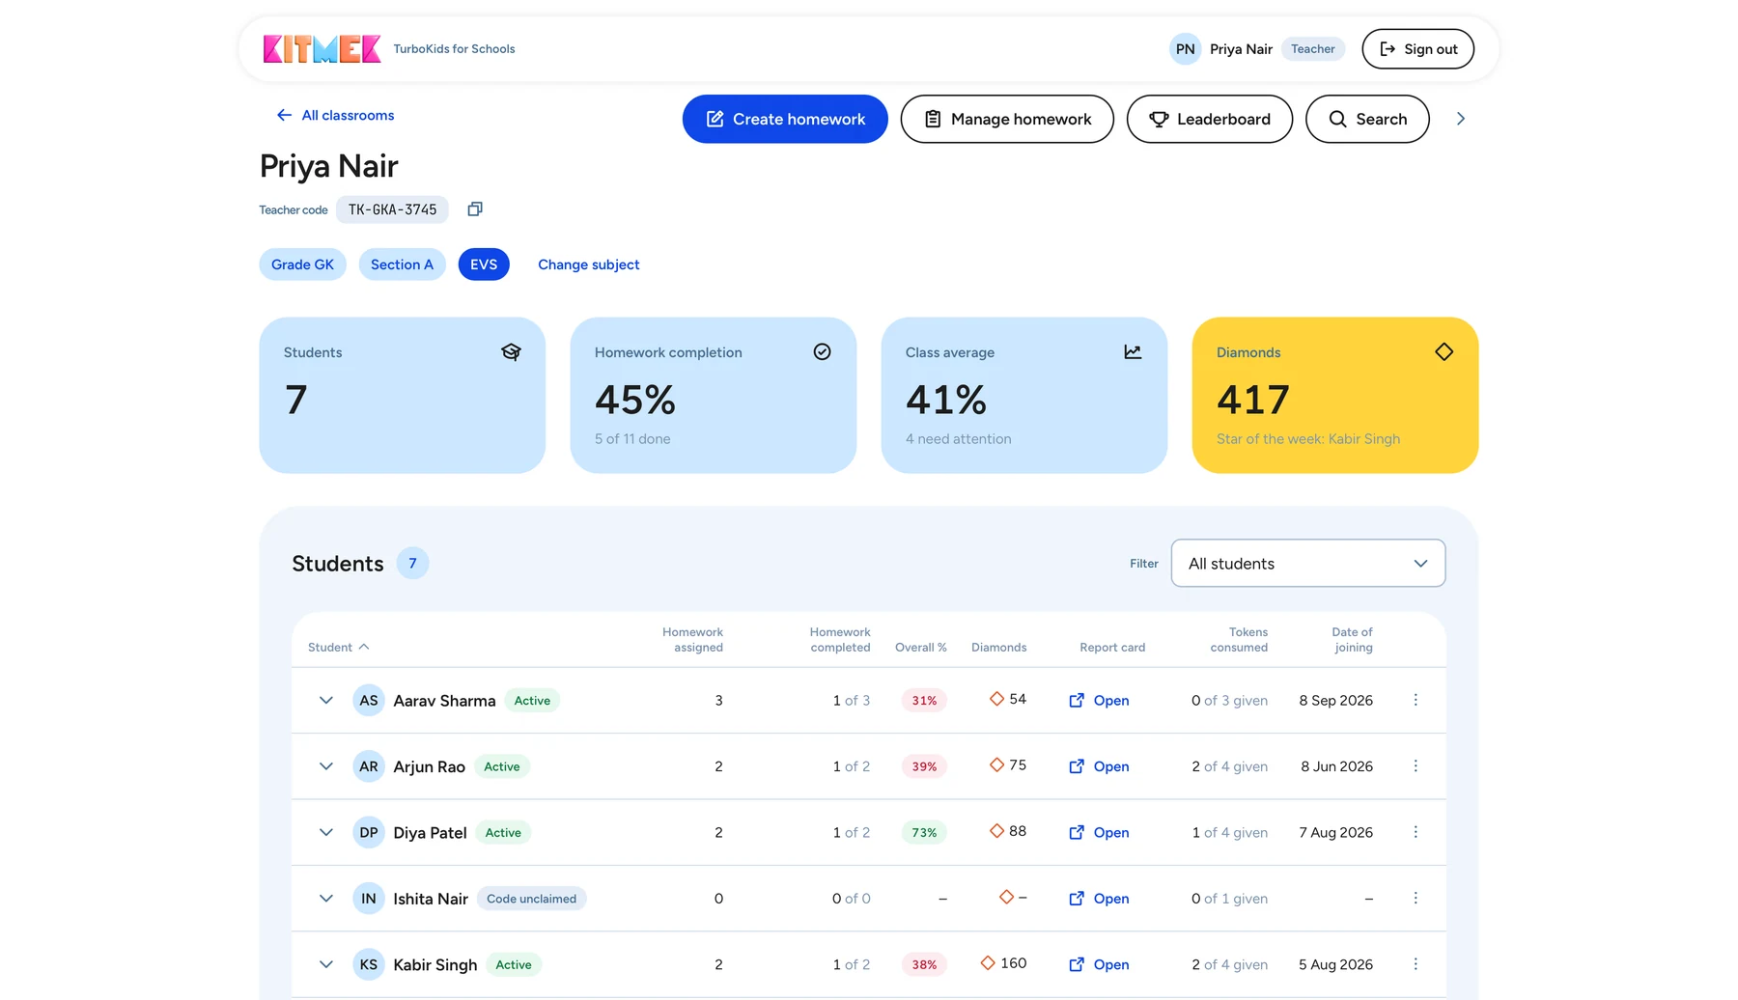Click the diamond icon in Kabir Singh's row
Screen dimensions: 1738x1000
point(987,963)
